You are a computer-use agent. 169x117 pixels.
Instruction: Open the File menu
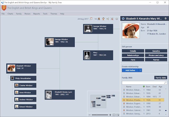click(3, 14)
